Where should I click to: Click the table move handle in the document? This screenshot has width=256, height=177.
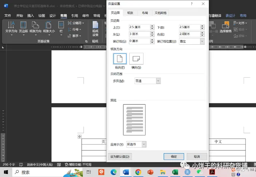click(x=79, y=137)
